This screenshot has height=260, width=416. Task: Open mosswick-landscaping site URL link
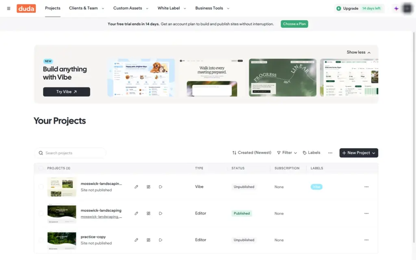pyautogui.click(x=101, y=217)
